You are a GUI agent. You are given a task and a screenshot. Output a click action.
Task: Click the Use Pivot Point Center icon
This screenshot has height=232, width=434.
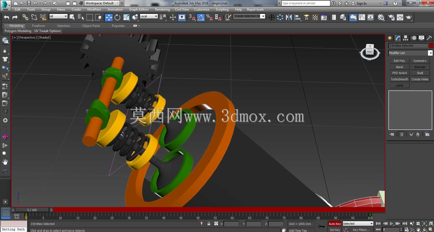tap(163, 17)
